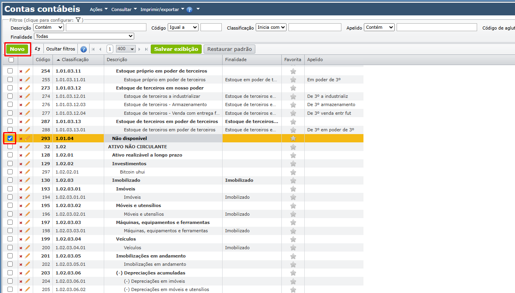Image resolution: width=515 pixels, height=293 pixels.
Task: Click favorite star for ATIVO NÃO CIRCULANTE
Action: click(x=293, y=147)
